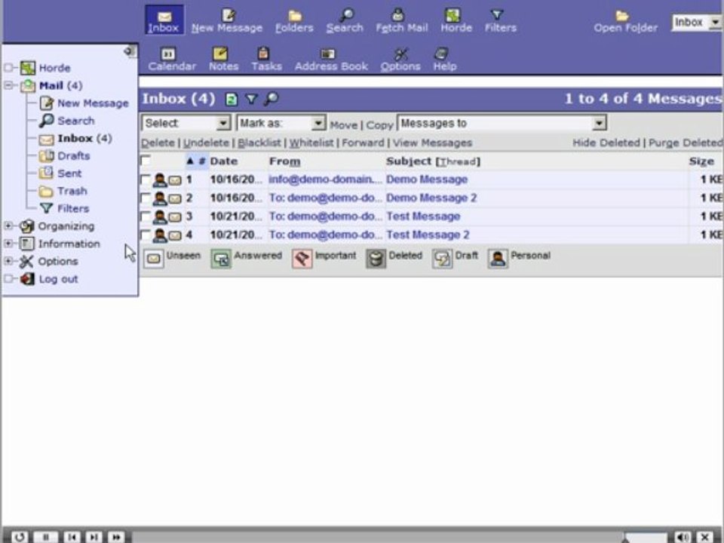Pause the tutorial playback
724x543 pixels.
[46, 538]
